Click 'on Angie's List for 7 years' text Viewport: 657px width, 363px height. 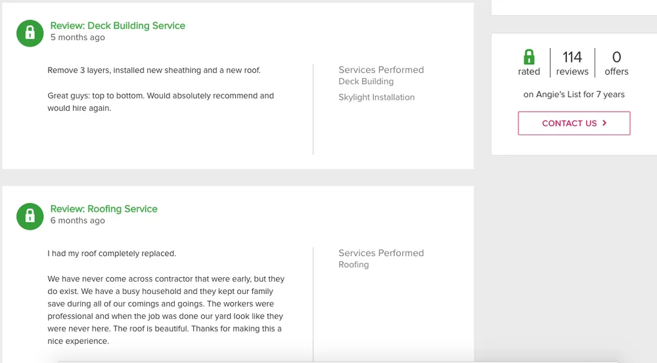coord(574,95)
